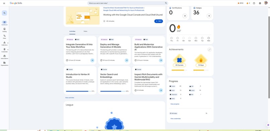Click the search magnifier in the top bar
This screenshot has height=131, width=270.
[x=166, y=3]
